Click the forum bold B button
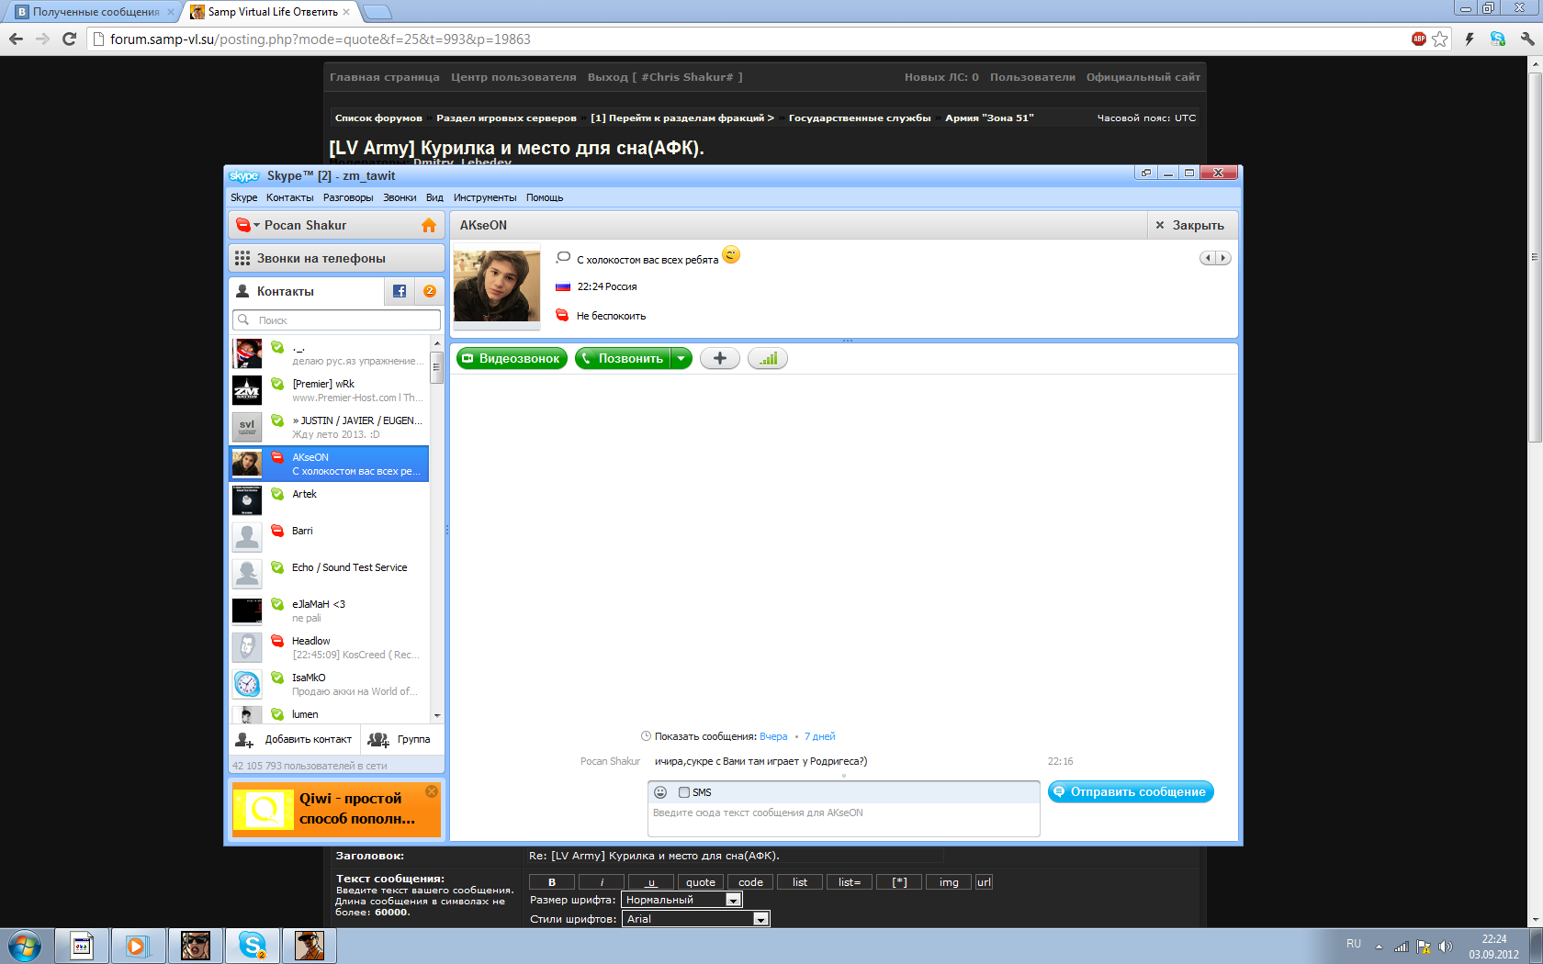The image size is (1543, 964). pos(552,882)
